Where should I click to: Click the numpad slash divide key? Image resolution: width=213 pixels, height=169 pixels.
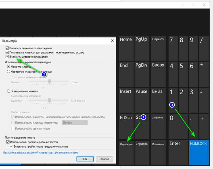[x=204, y=48]
